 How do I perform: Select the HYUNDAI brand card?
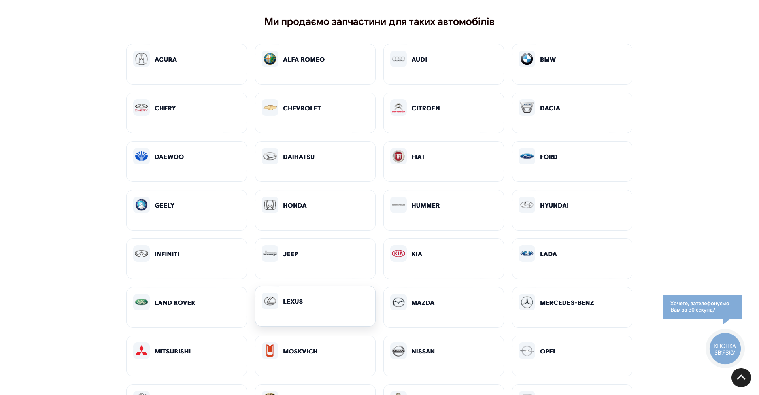(572, 210)
